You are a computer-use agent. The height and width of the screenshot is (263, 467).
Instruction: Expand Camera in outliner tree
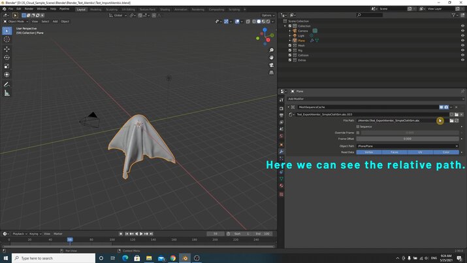pyautogui.click(x=290, y=31)
